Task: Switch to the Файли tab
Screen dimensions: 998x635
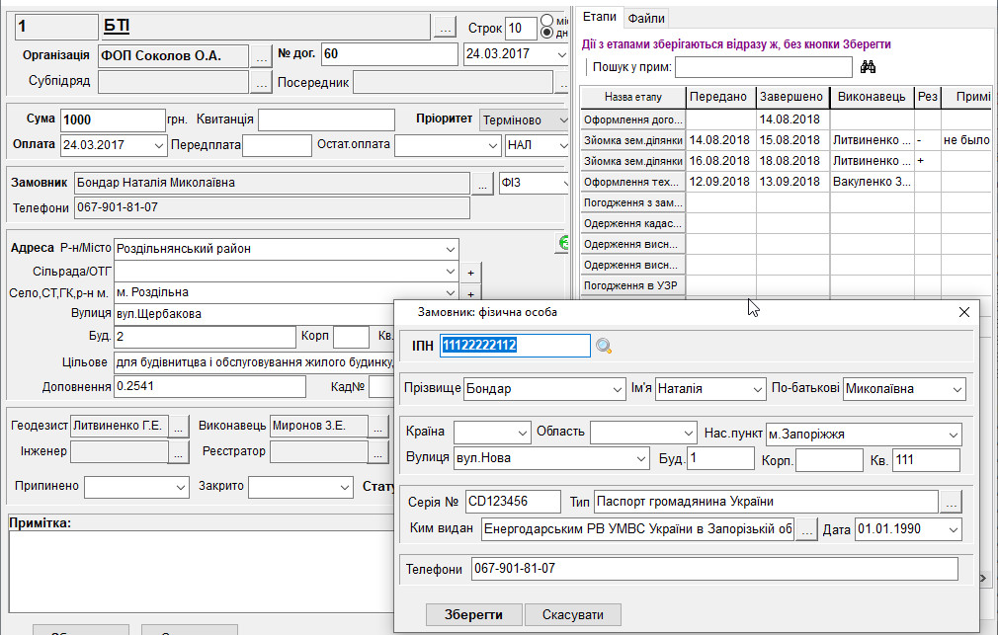Action: click(646, 19)
